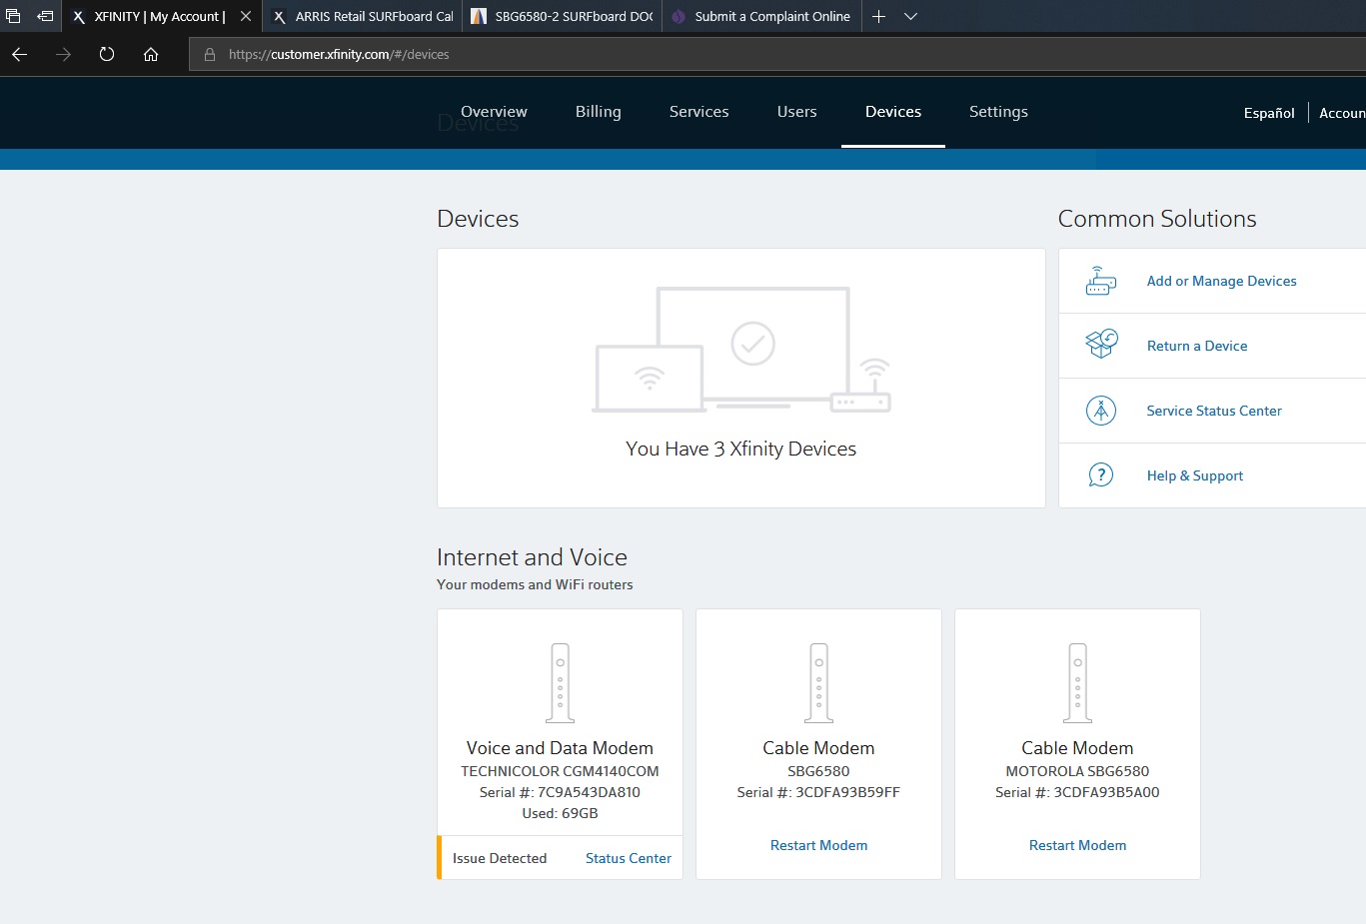Restart the MOTOROLA SBG6580 modem

(1077, 845)
